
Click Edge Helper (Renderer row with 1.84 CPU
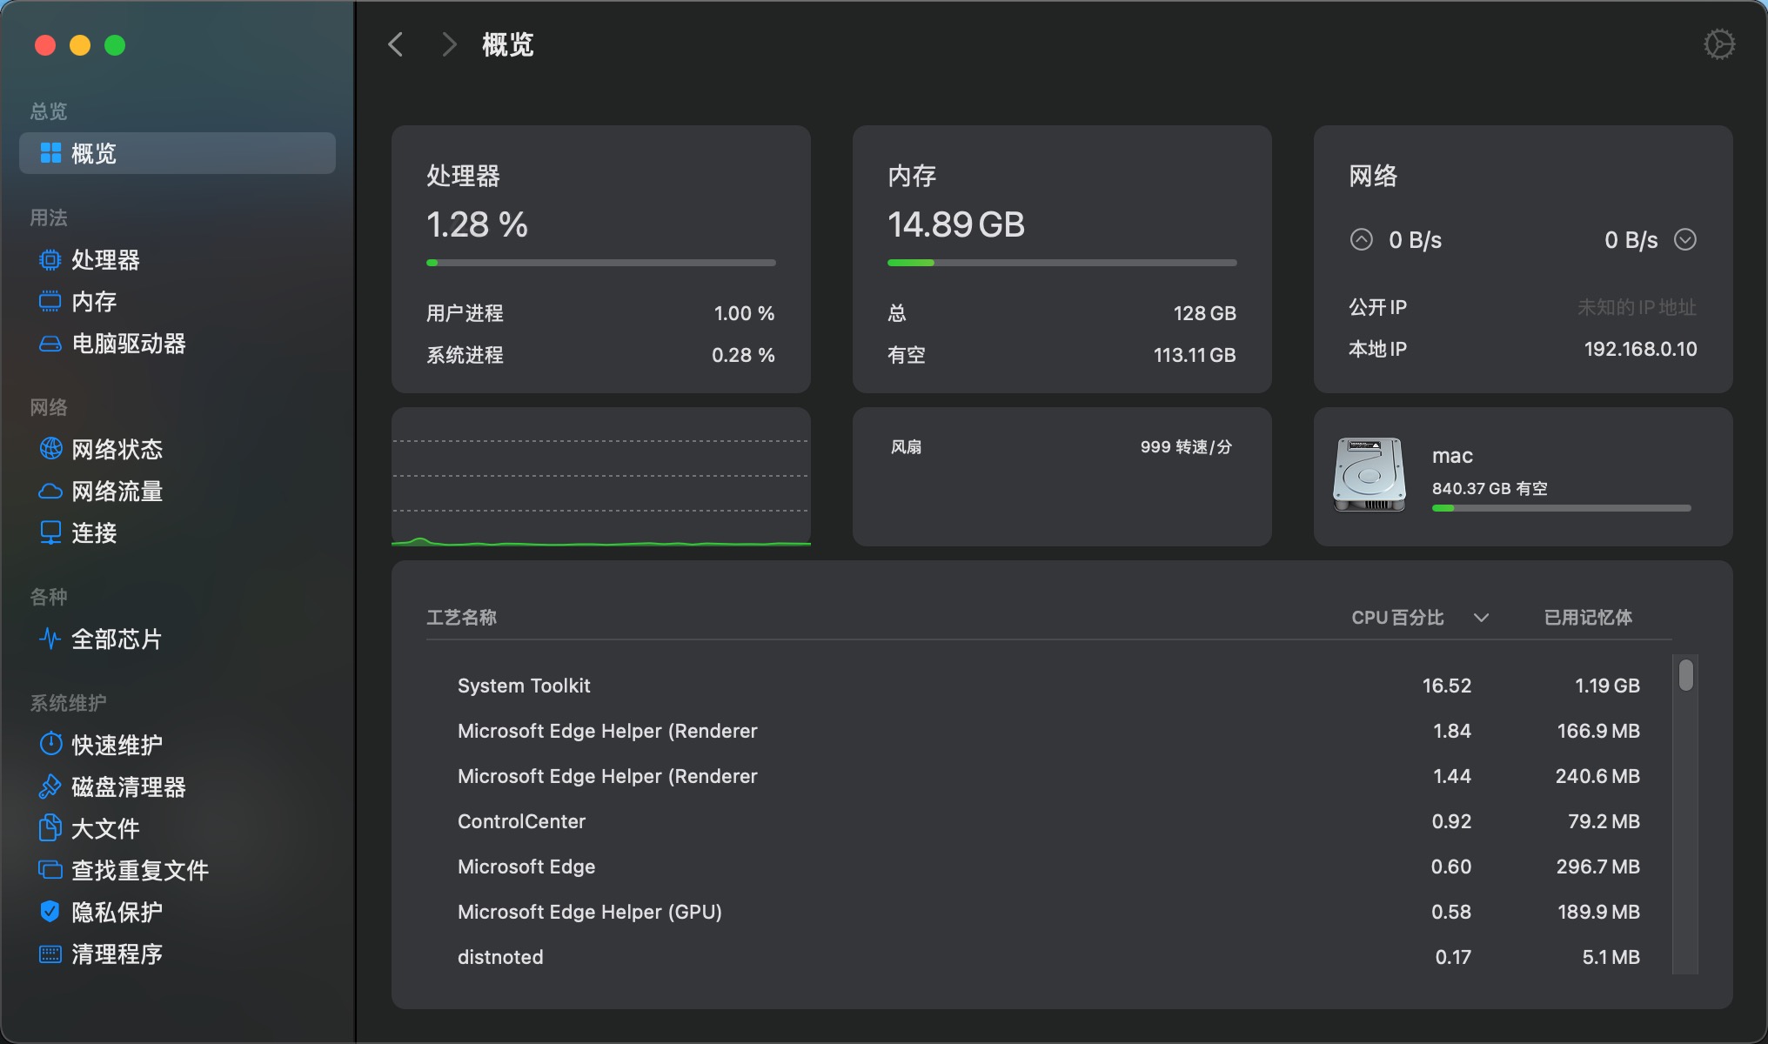point(1048,731)
